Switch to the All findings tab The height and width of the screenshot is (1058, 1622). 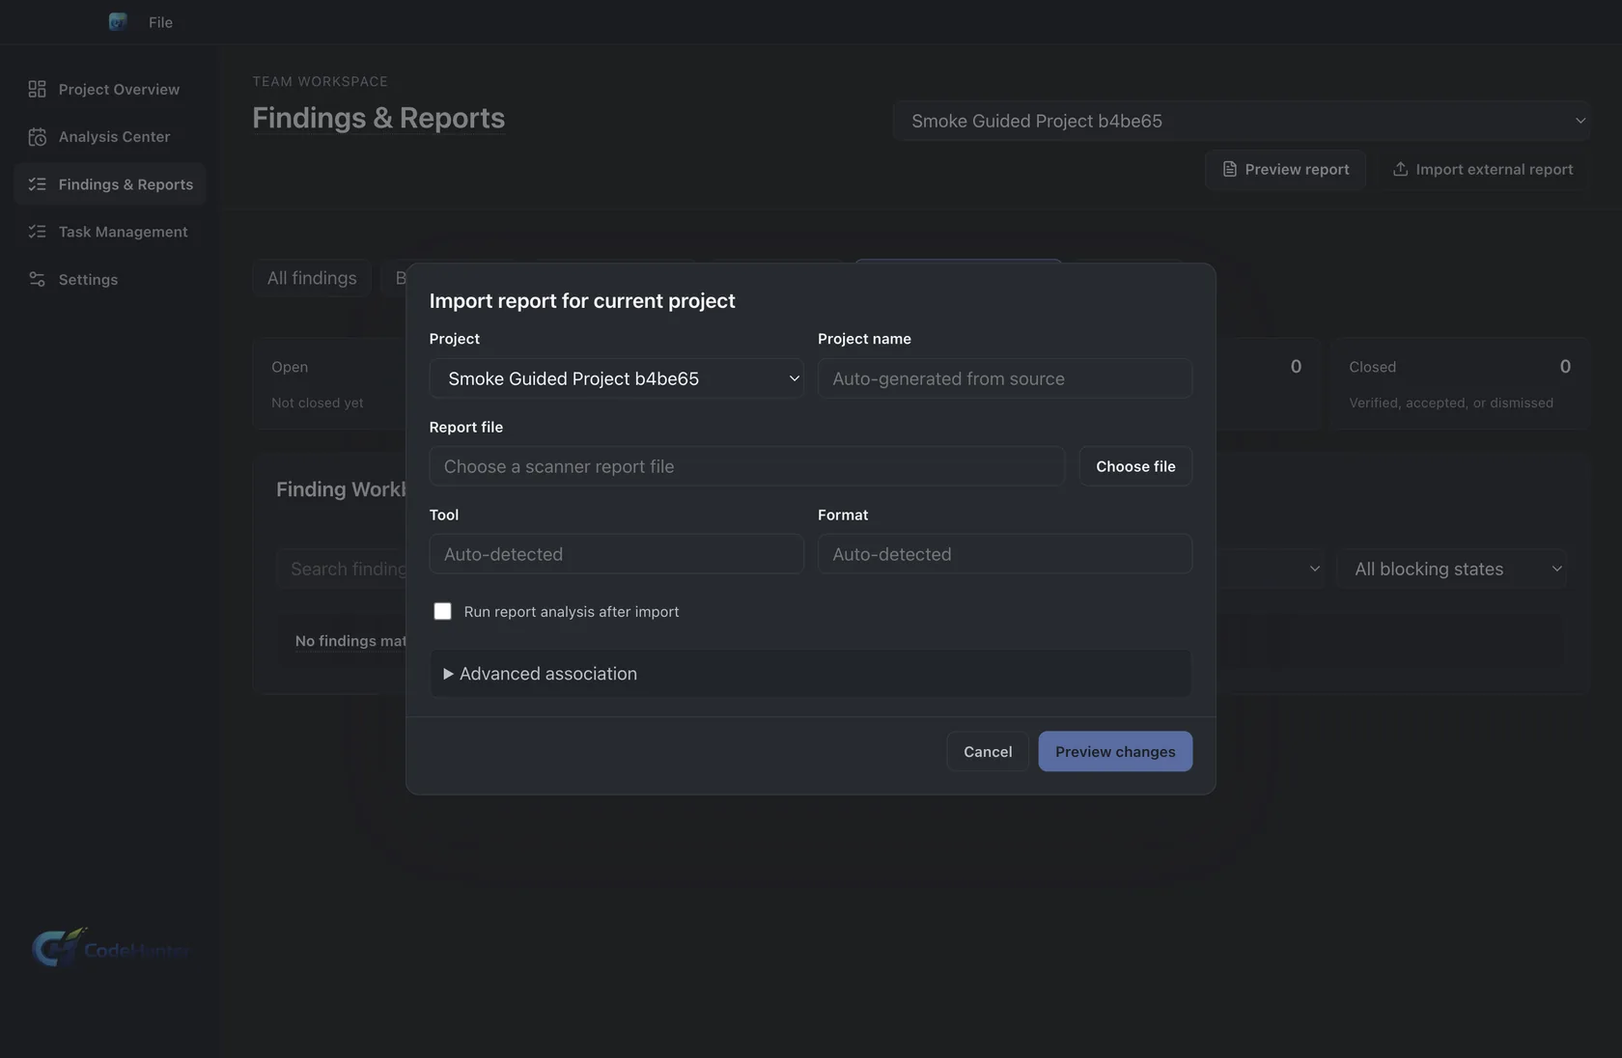312,278
